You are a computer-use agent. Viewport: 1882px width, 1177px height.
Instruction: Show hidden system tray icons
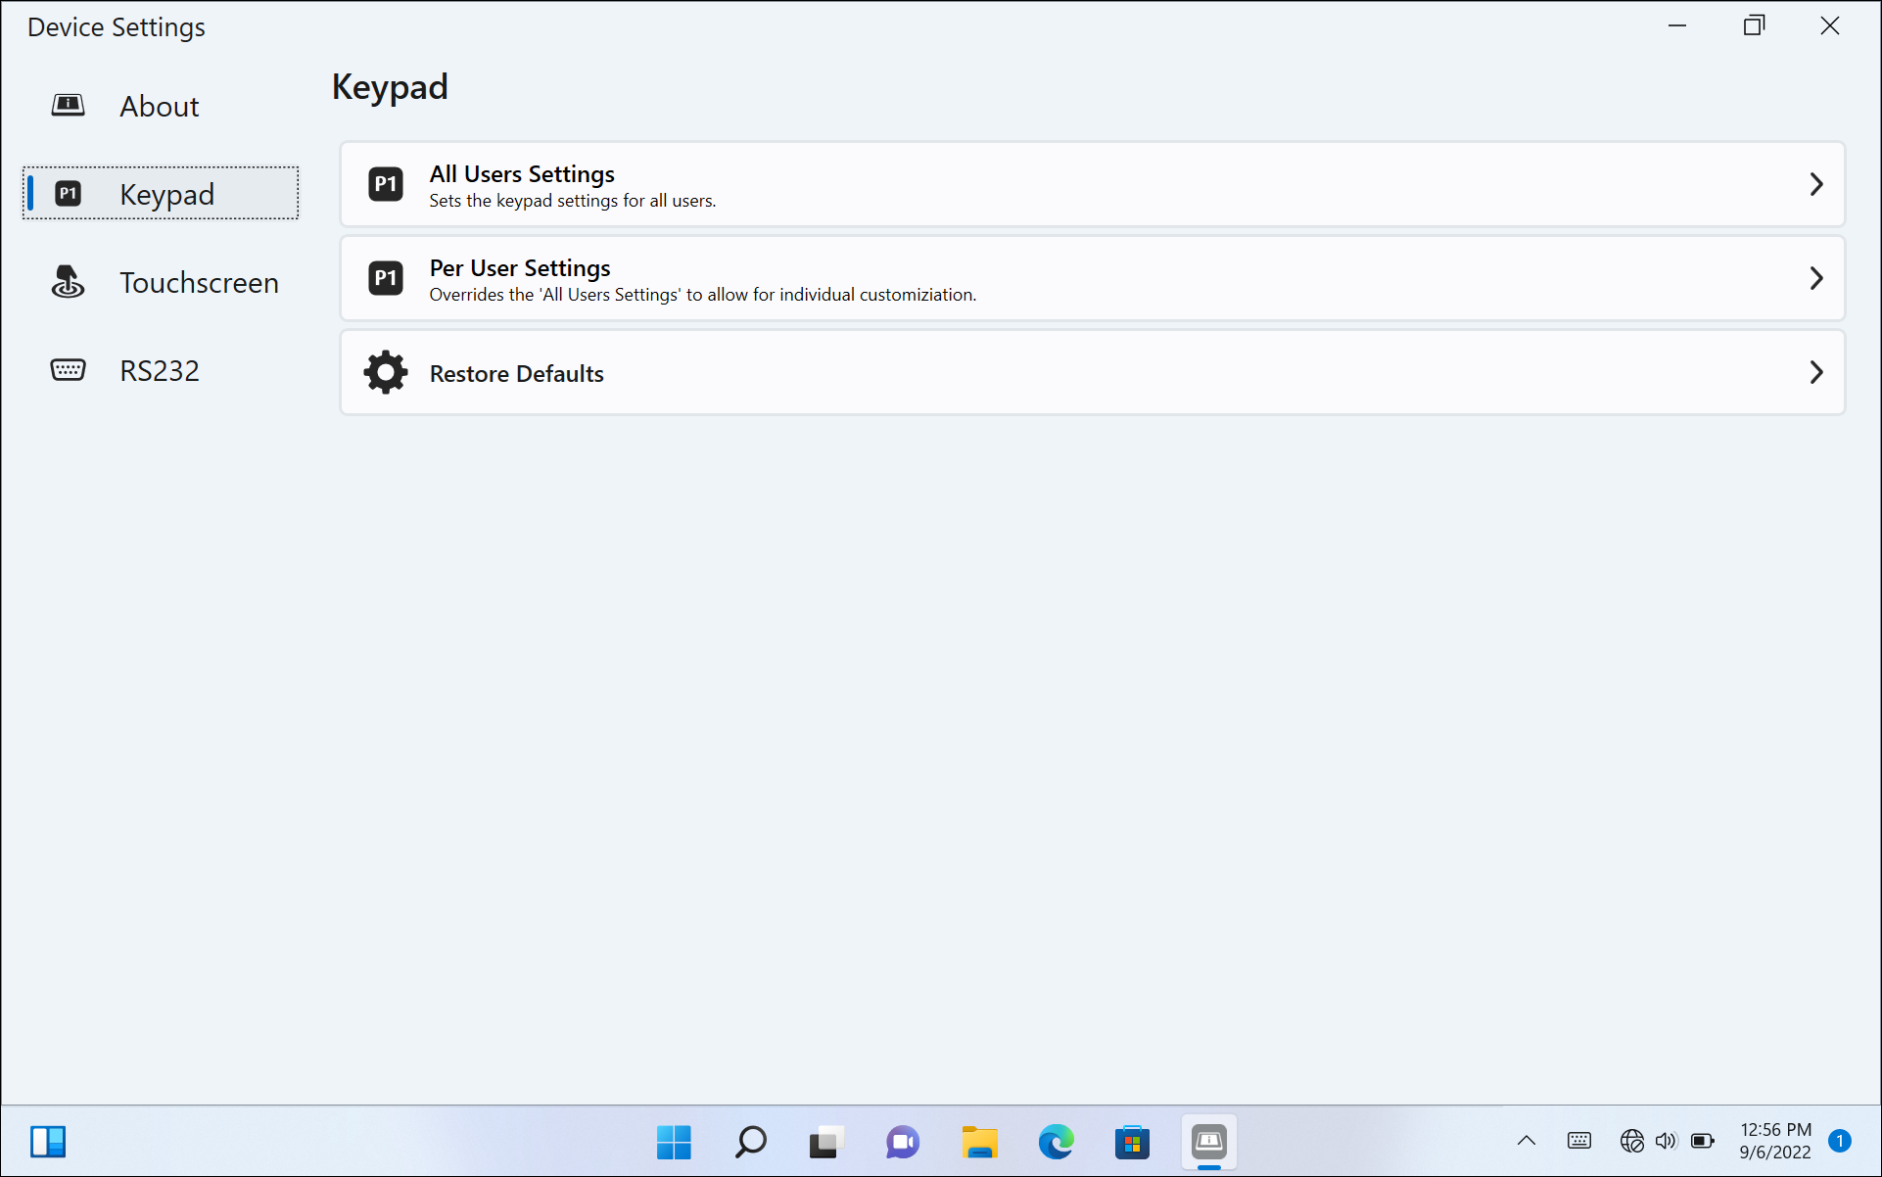click(x=1526, y=1141)
